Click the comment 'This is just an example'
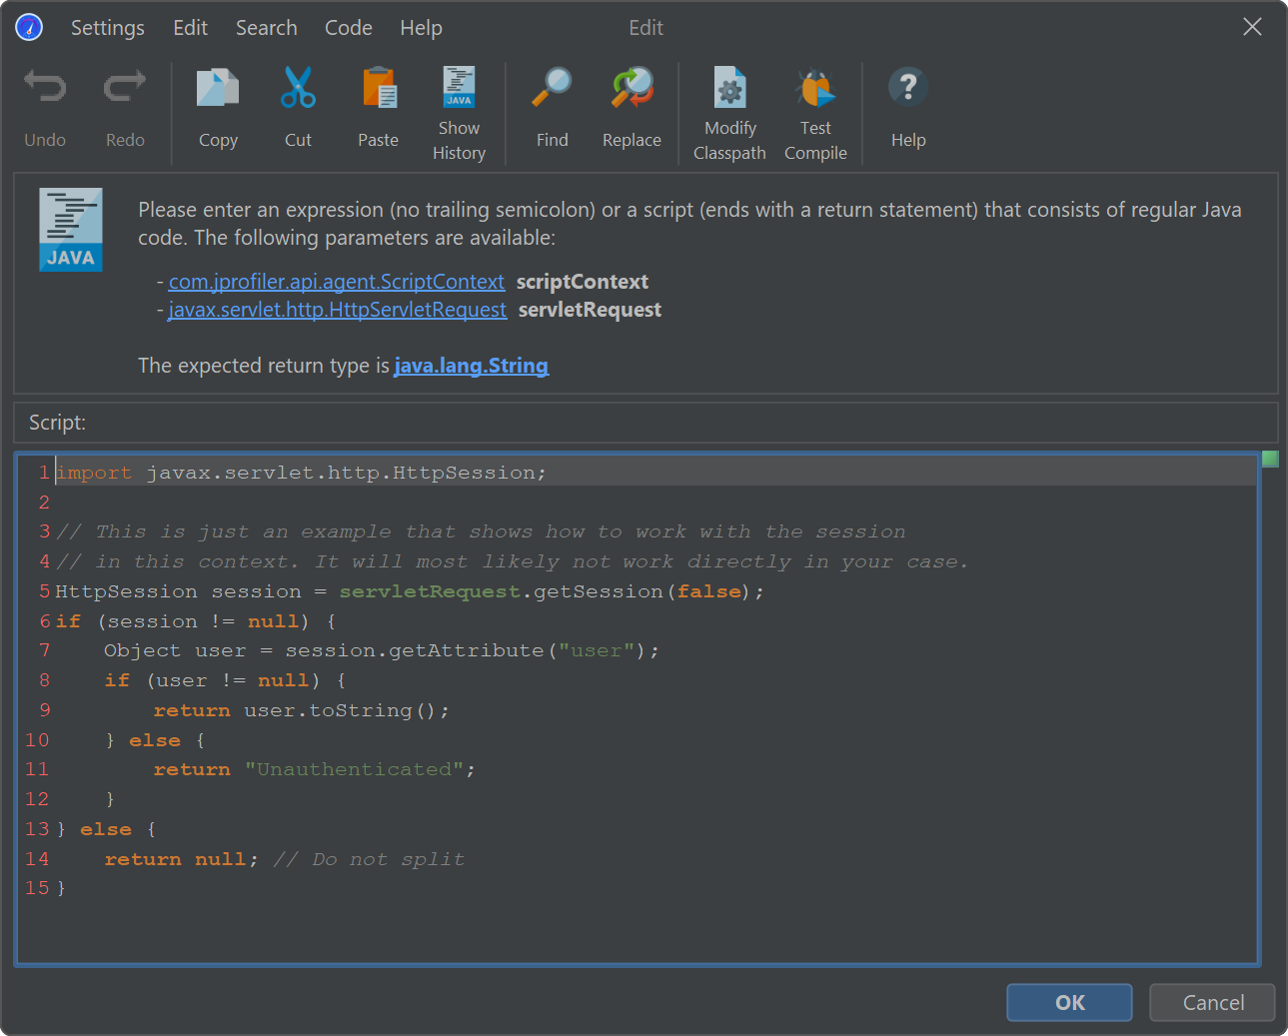This screenshot has height=1036, width=1288. (x=481, y=531)
